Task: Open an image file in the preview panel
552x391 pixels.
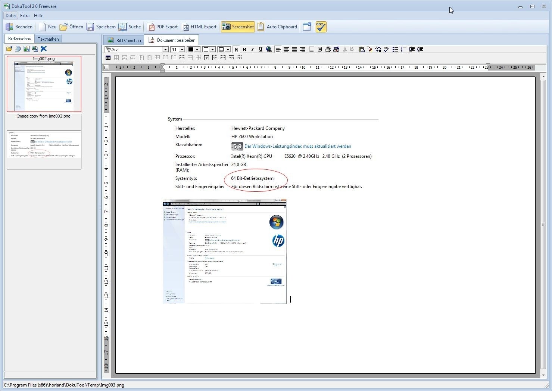Action: (9, 49)
